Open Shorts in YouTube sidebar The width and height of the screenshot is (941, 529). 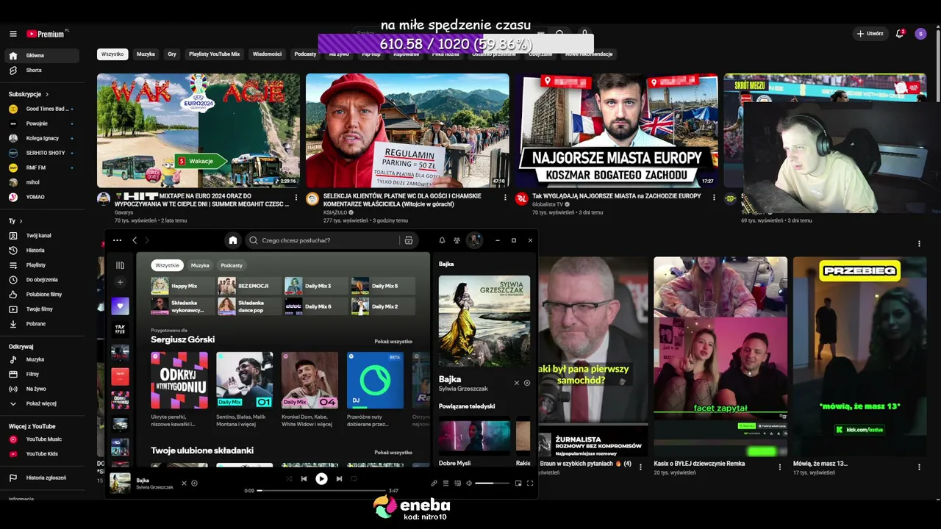(x=42, y=71)
